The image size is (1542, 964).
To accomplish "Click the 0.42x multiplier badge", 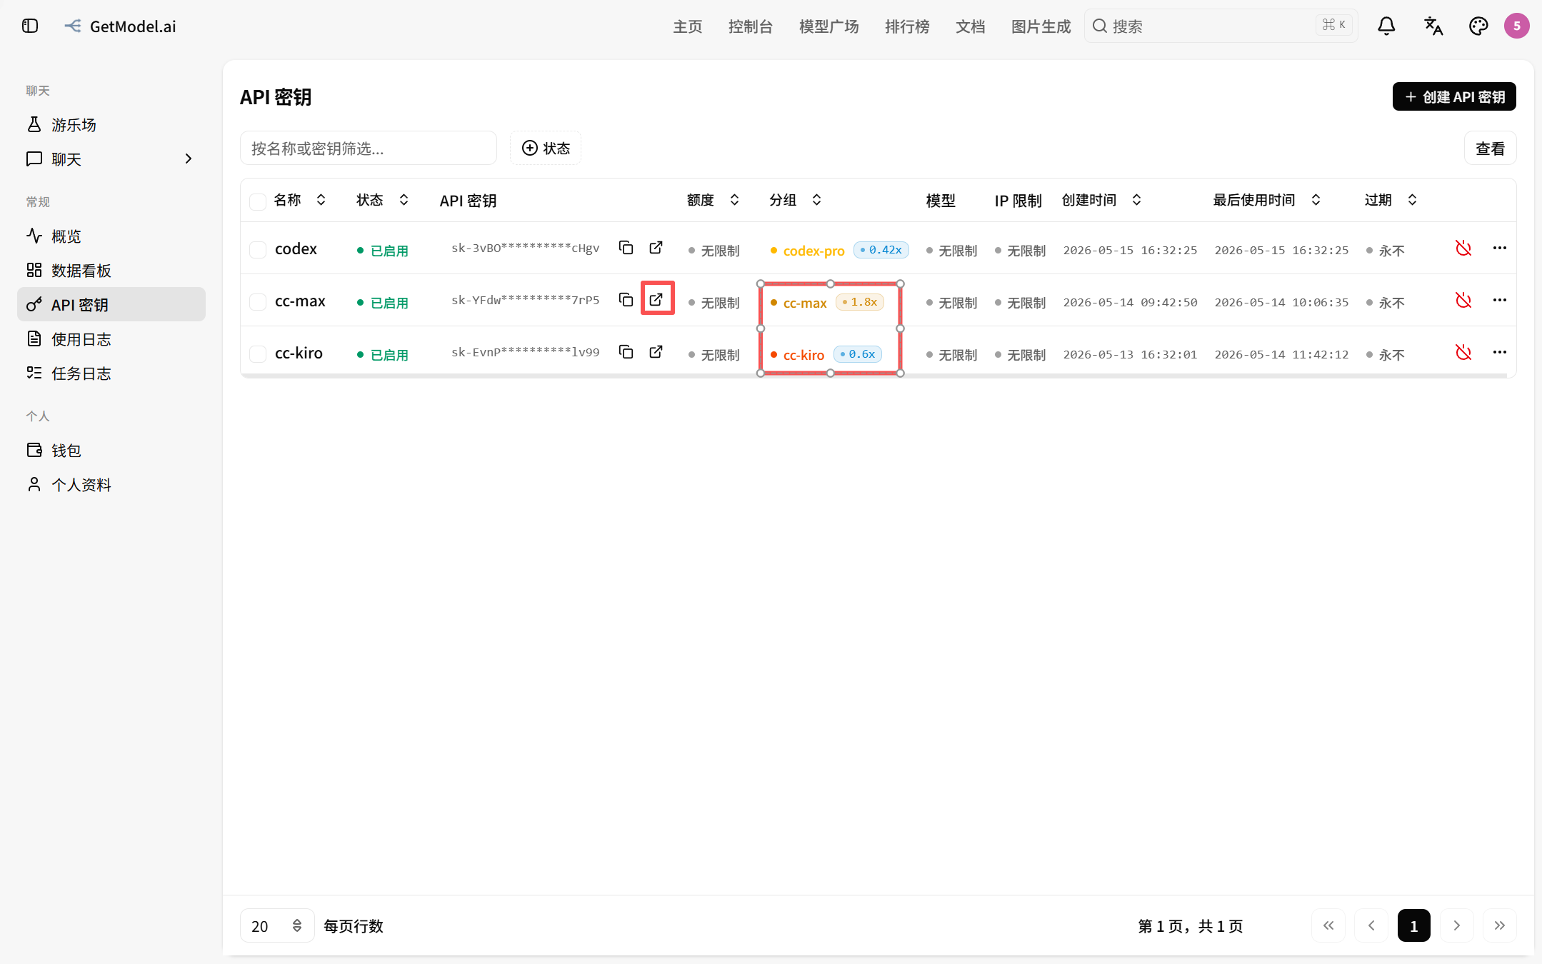I will click(881, 250).
